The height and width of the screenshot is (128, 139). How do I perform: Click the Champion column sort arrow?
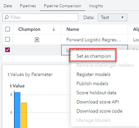click(54, 29)
